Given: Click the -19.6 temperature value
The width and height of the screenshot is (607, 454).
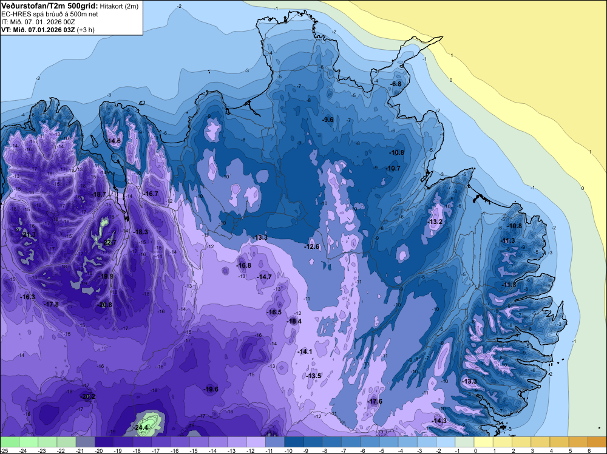Looking at the screenshot, I should [x=211, y=389].
